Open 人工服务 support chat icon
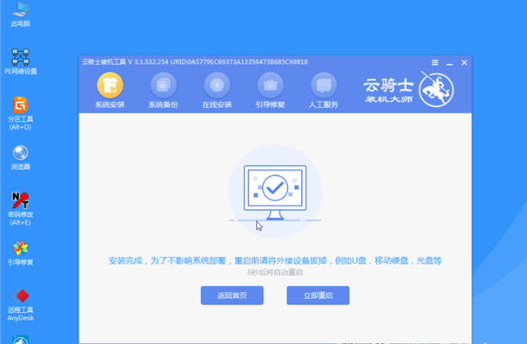527x344 pixels. [324, 86]
